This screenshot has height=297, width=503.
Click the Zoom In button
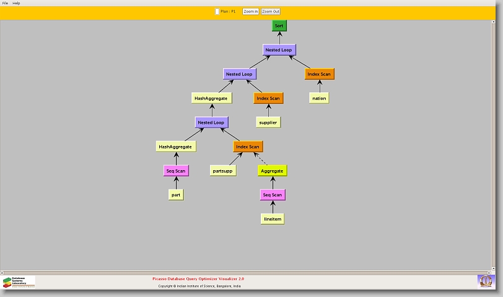tap(250, 11)
